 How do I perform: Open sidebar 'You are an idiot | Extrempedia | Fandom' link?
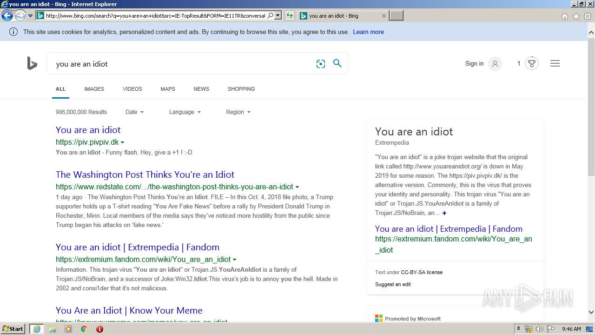coord(449,229)
